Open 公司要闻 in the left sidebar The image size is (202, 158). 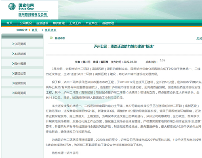coord(20,44)
